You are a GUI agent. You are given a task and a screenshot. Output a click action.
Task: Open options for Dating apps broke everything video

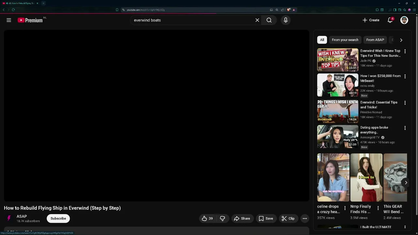pyautogui.click(x=405, y=128)
